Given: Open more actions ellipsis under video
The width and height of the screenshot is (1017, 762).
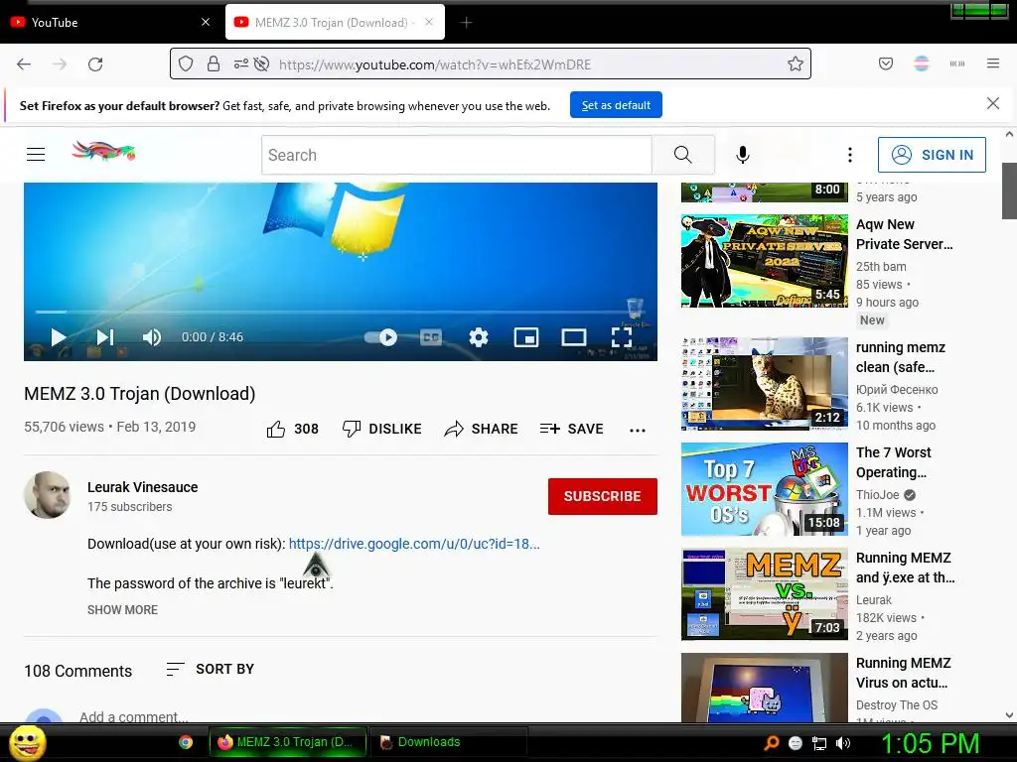Looking at the screenshot, I should pyautogui.click(x=638, y=431).
